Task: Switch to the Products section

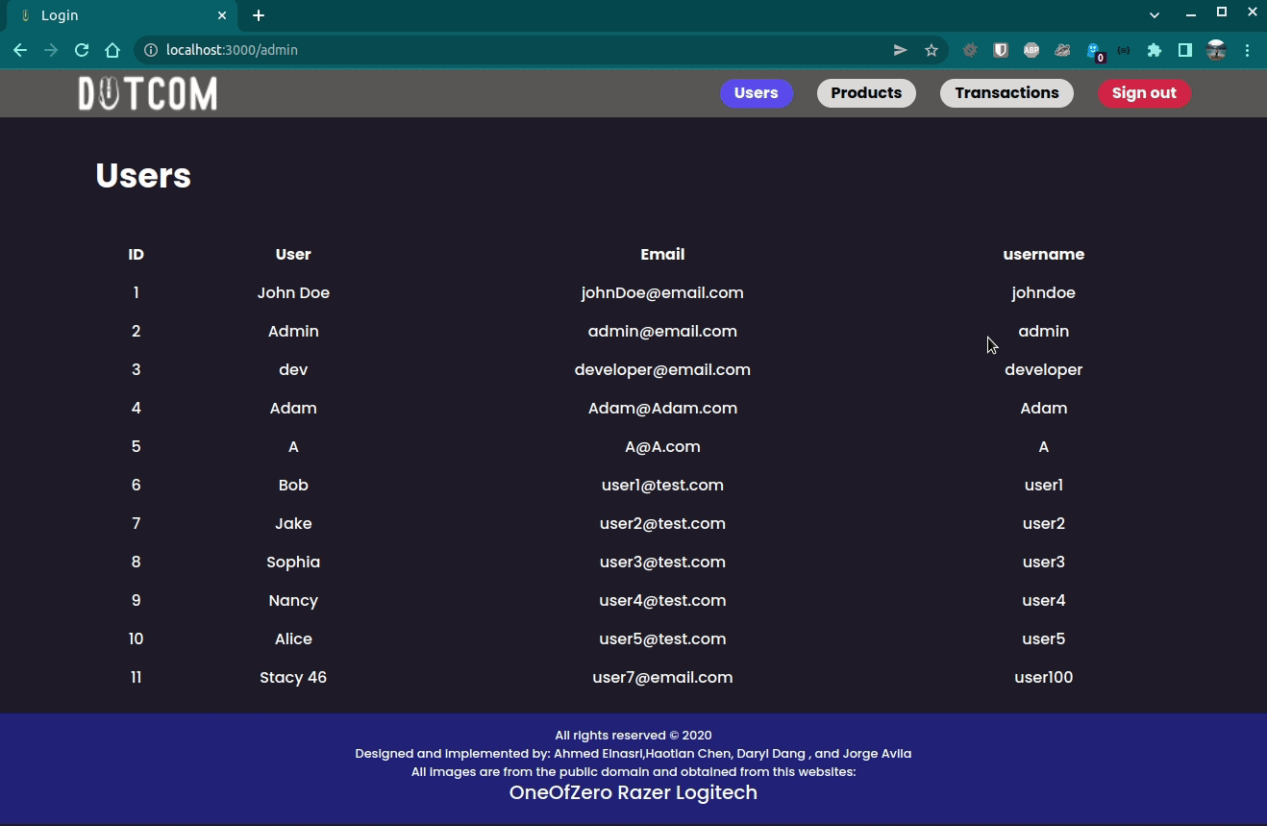Action: (x=866, y=92)
